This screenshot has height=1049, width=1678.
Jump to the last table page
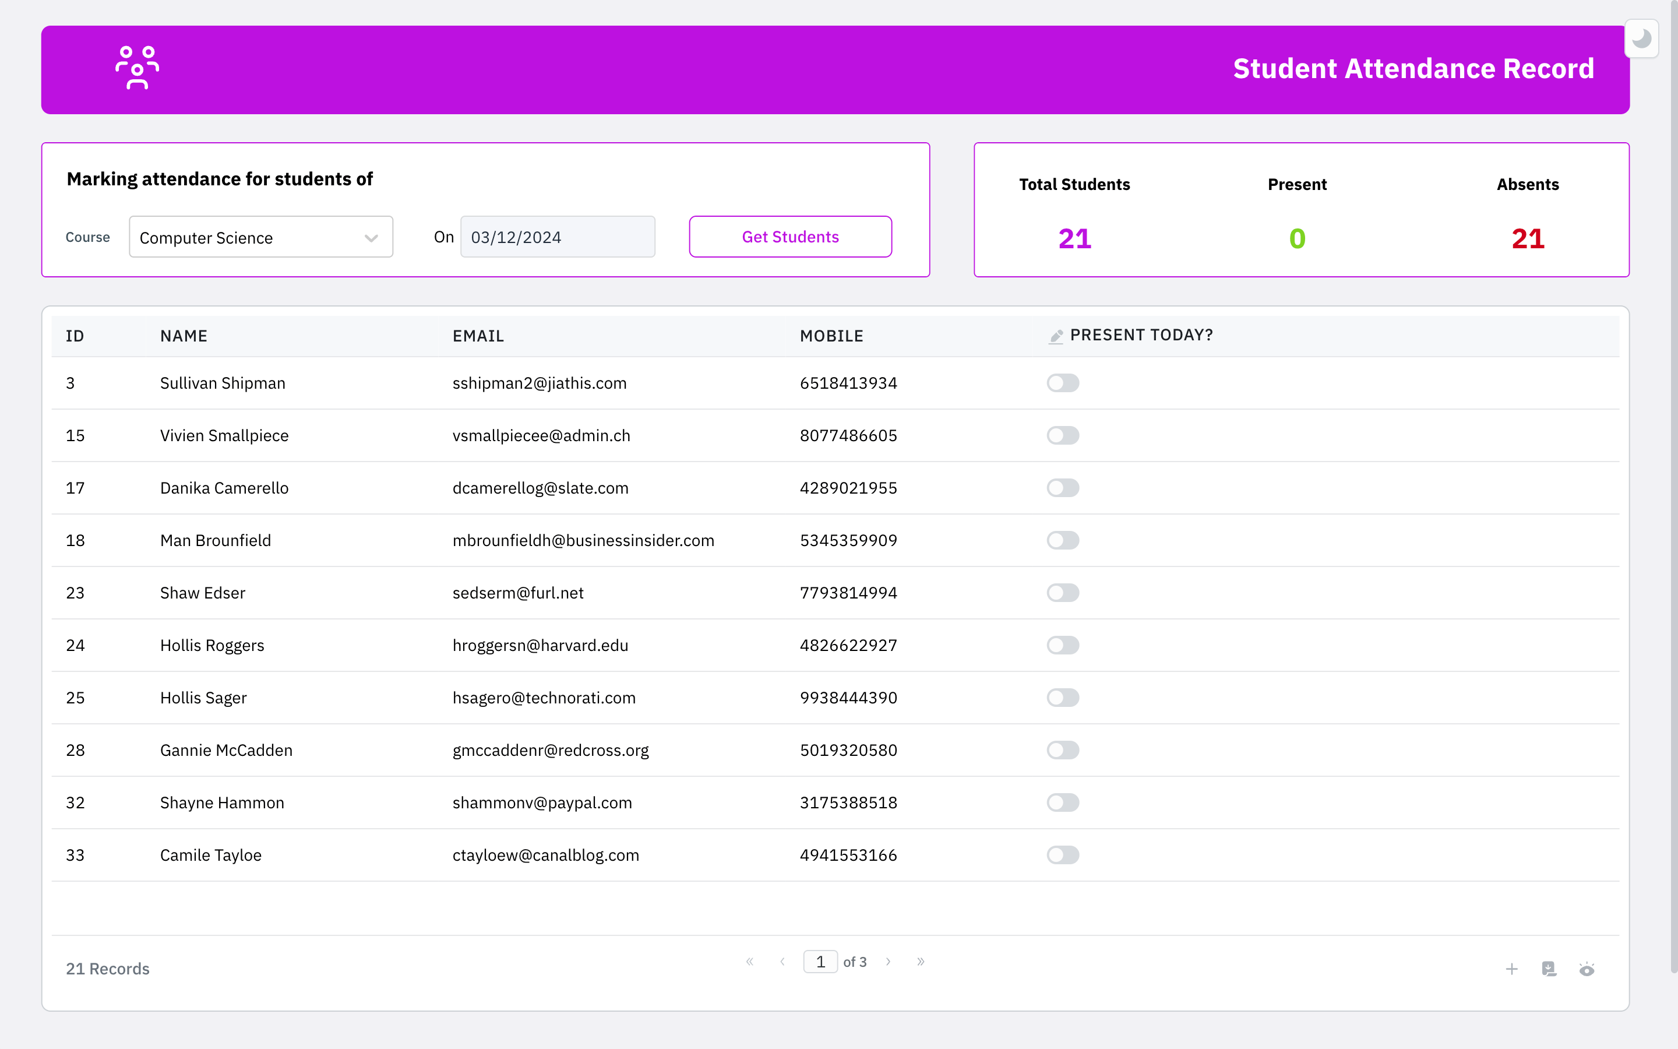click(921, 962)
